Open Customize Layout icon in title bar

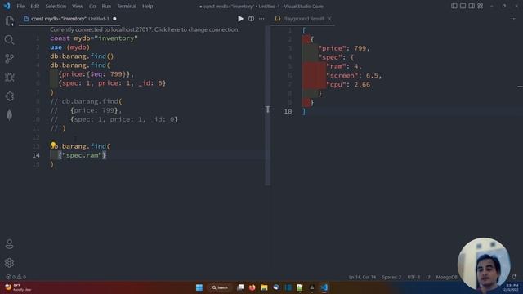[x=480, y=6]
